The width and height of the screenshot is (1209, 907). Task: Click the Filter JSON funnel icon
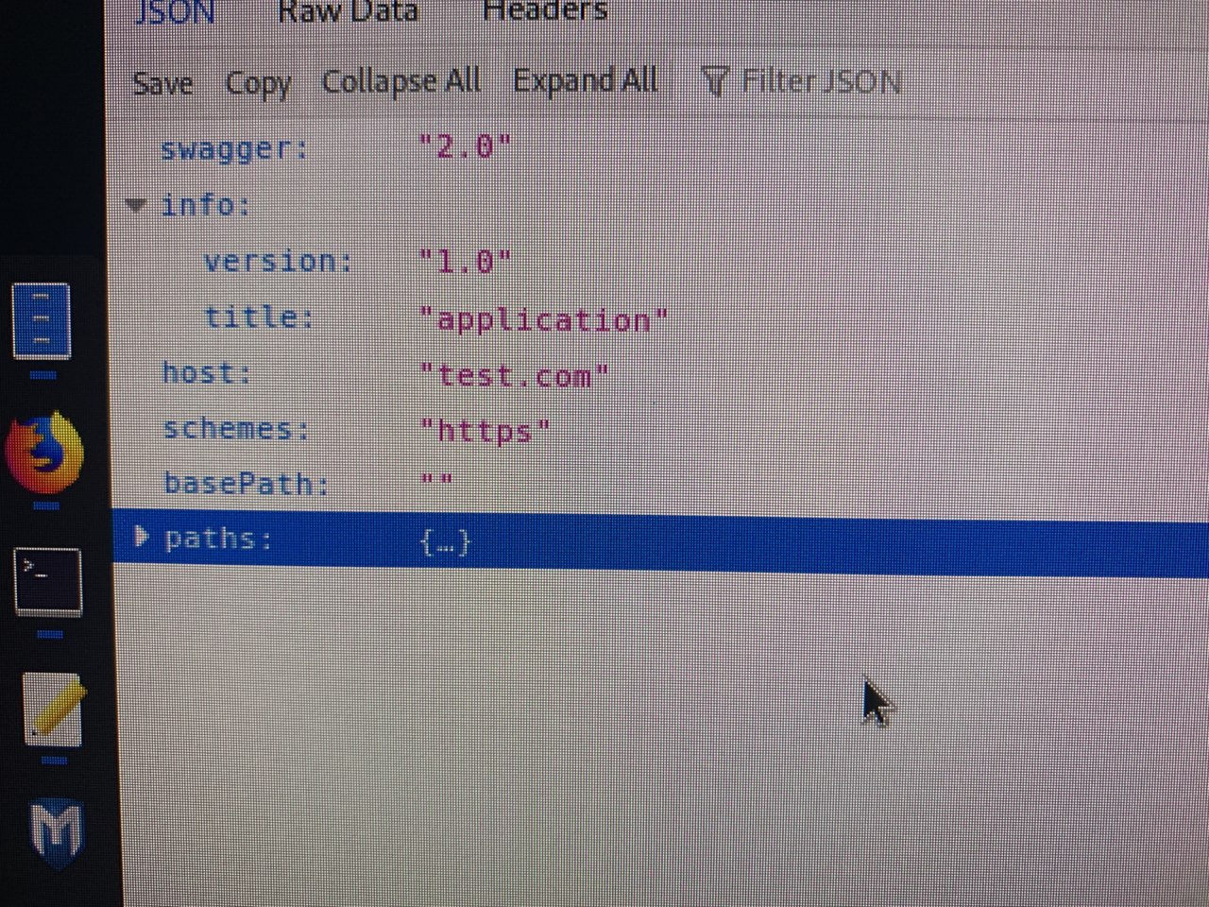715,82
